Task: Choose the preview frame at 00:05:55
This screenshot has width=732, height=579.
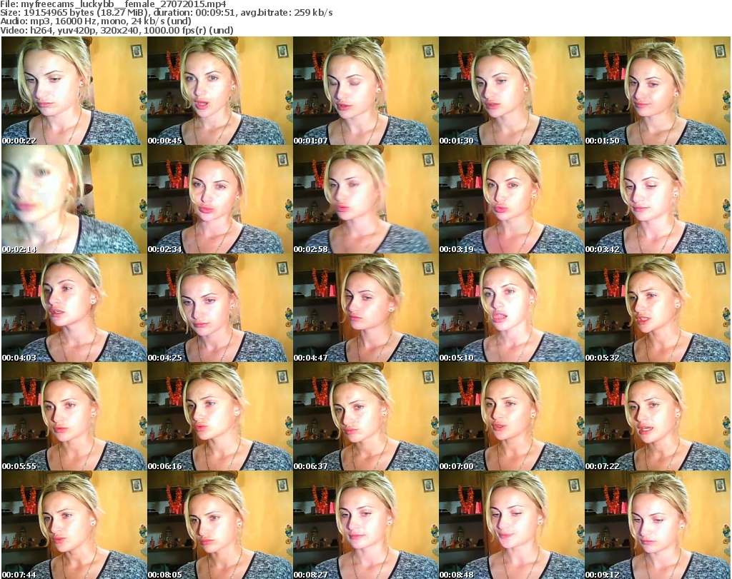Action: click(x=74, y=416)
